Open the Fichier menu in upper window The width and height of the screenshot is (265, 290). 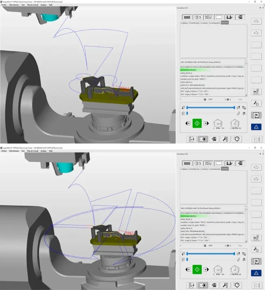tap(4, 5)
